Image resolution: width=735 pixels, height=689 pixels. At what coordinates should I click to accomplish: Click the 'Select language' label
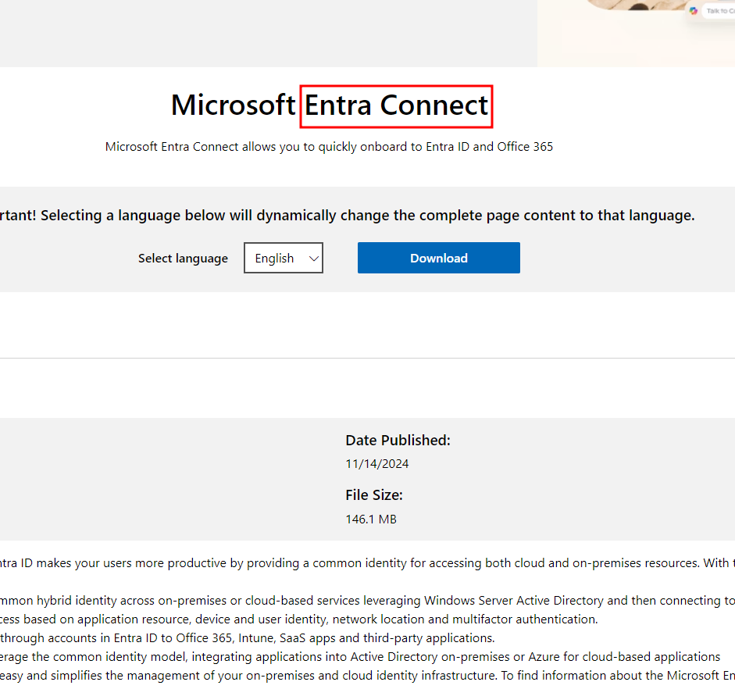click(183, 259)
